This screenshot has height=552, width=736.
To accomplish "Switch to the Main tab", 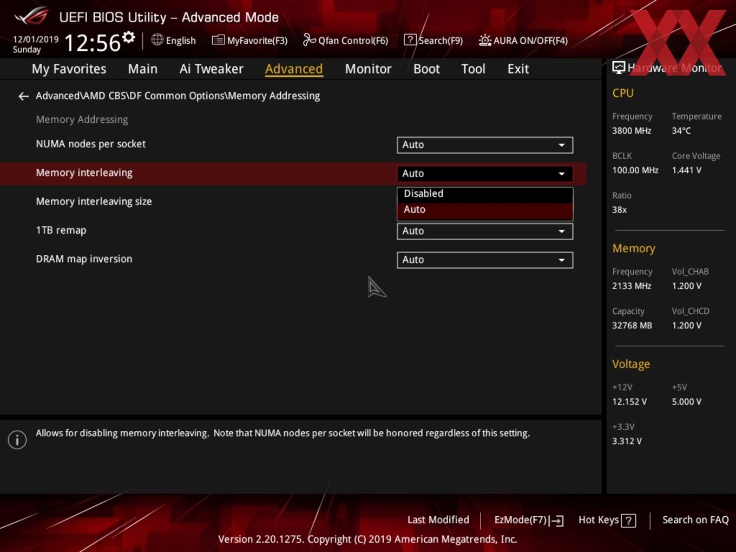I will pos(143,69).
